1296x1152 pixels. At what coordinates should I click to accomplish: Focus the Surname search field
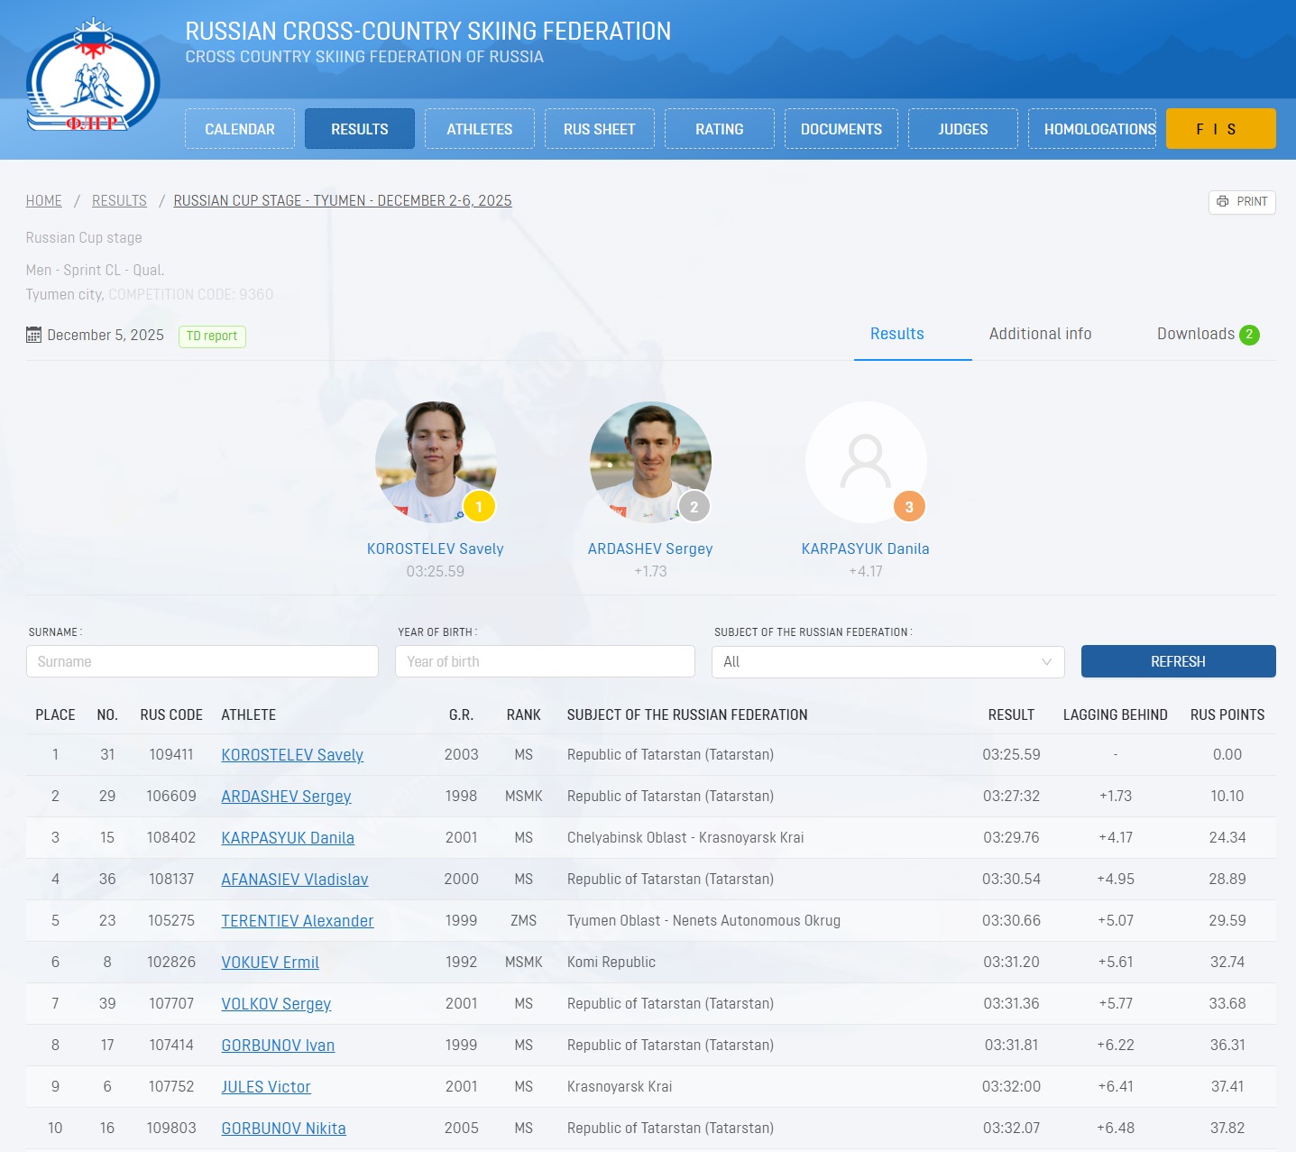coord(202,661)
